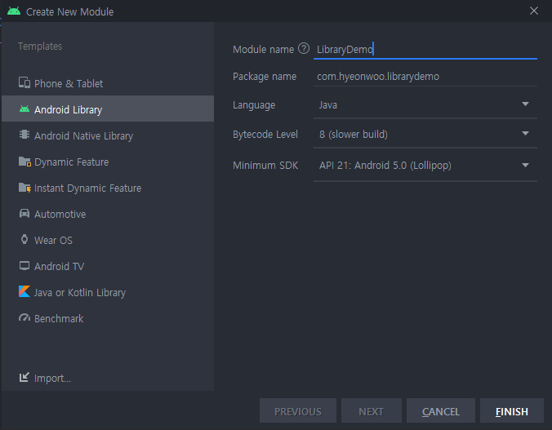Click API 21: Android 5.0 (Lollipop) value
Image resolution: width=552 pixels, height=430 pixels.
coord(385,165)
